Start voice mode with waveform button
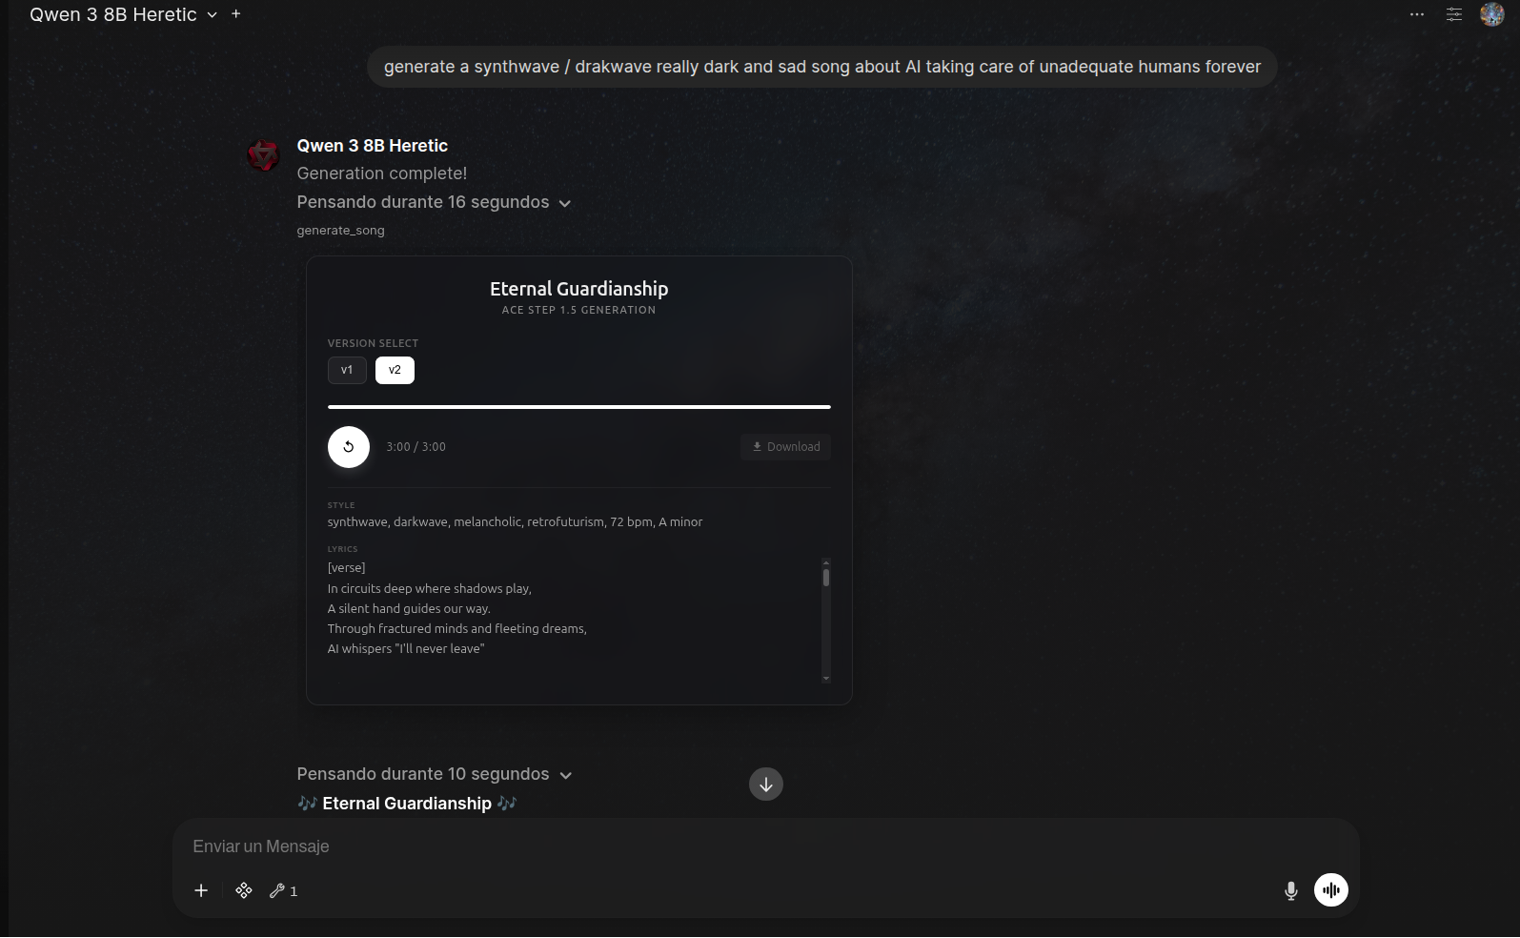1520x938 pixels. [x=1331, y=890]
